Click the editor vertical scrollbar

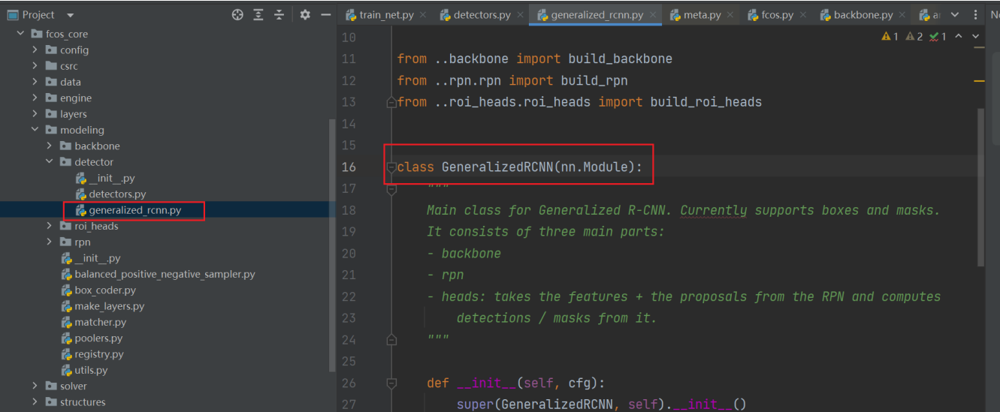(980, 188)
